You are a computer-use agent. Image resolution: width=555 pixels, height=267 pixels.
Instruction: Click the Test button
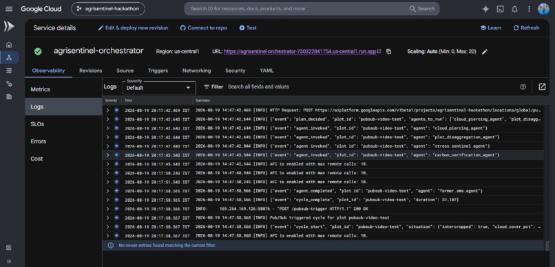pos(248,28)
